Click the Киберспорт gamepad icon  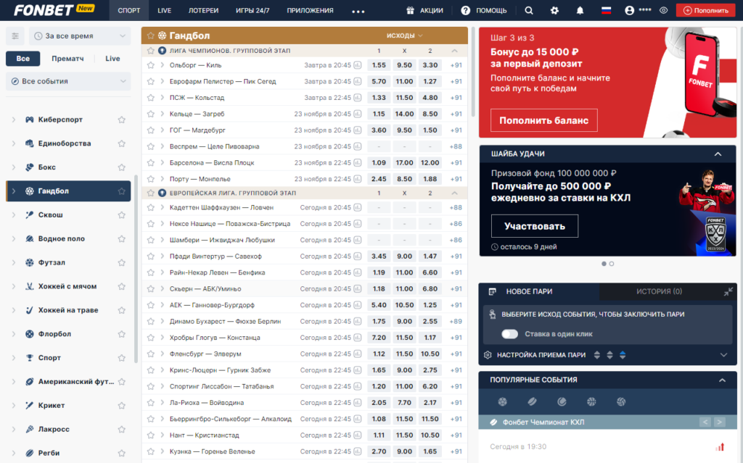[29, 120]
